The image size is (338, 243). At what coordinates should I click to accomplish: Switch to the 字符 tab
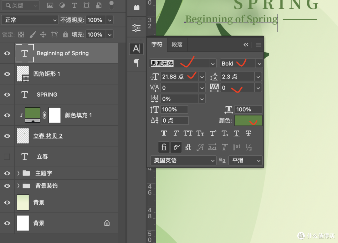pyautogui.click(x=157, y=45)
